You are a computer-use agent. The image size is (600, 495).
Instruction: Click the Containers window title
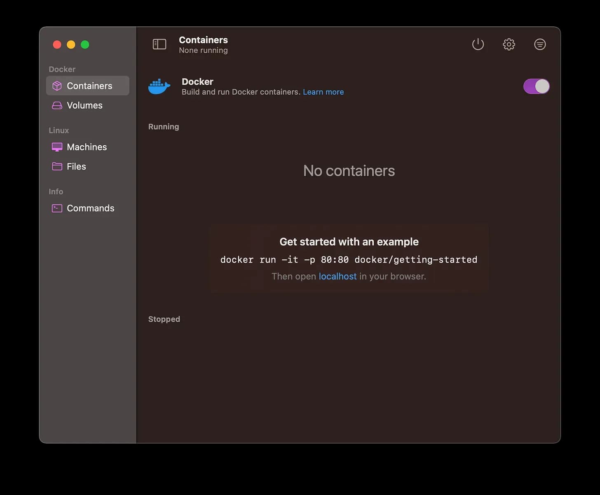[203, 40]
